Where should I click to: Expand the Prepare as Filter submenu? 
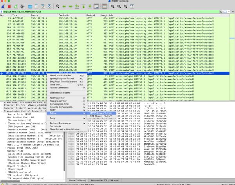pos(67,101)
